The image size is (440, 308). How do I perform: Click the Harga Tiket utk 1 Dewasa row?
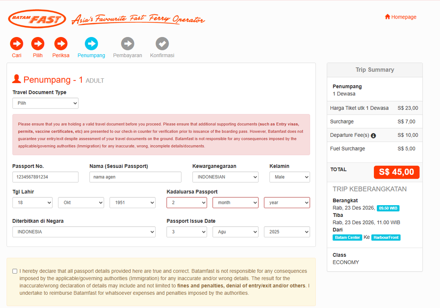pyautogui.click(x=375, y=108)
